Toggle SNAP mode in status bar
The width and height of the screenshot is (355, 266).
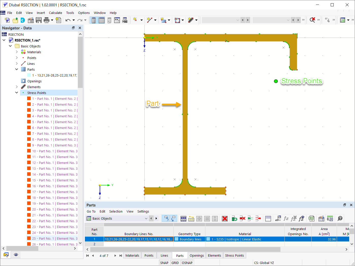pyautogui.click(x=164, y=263)
